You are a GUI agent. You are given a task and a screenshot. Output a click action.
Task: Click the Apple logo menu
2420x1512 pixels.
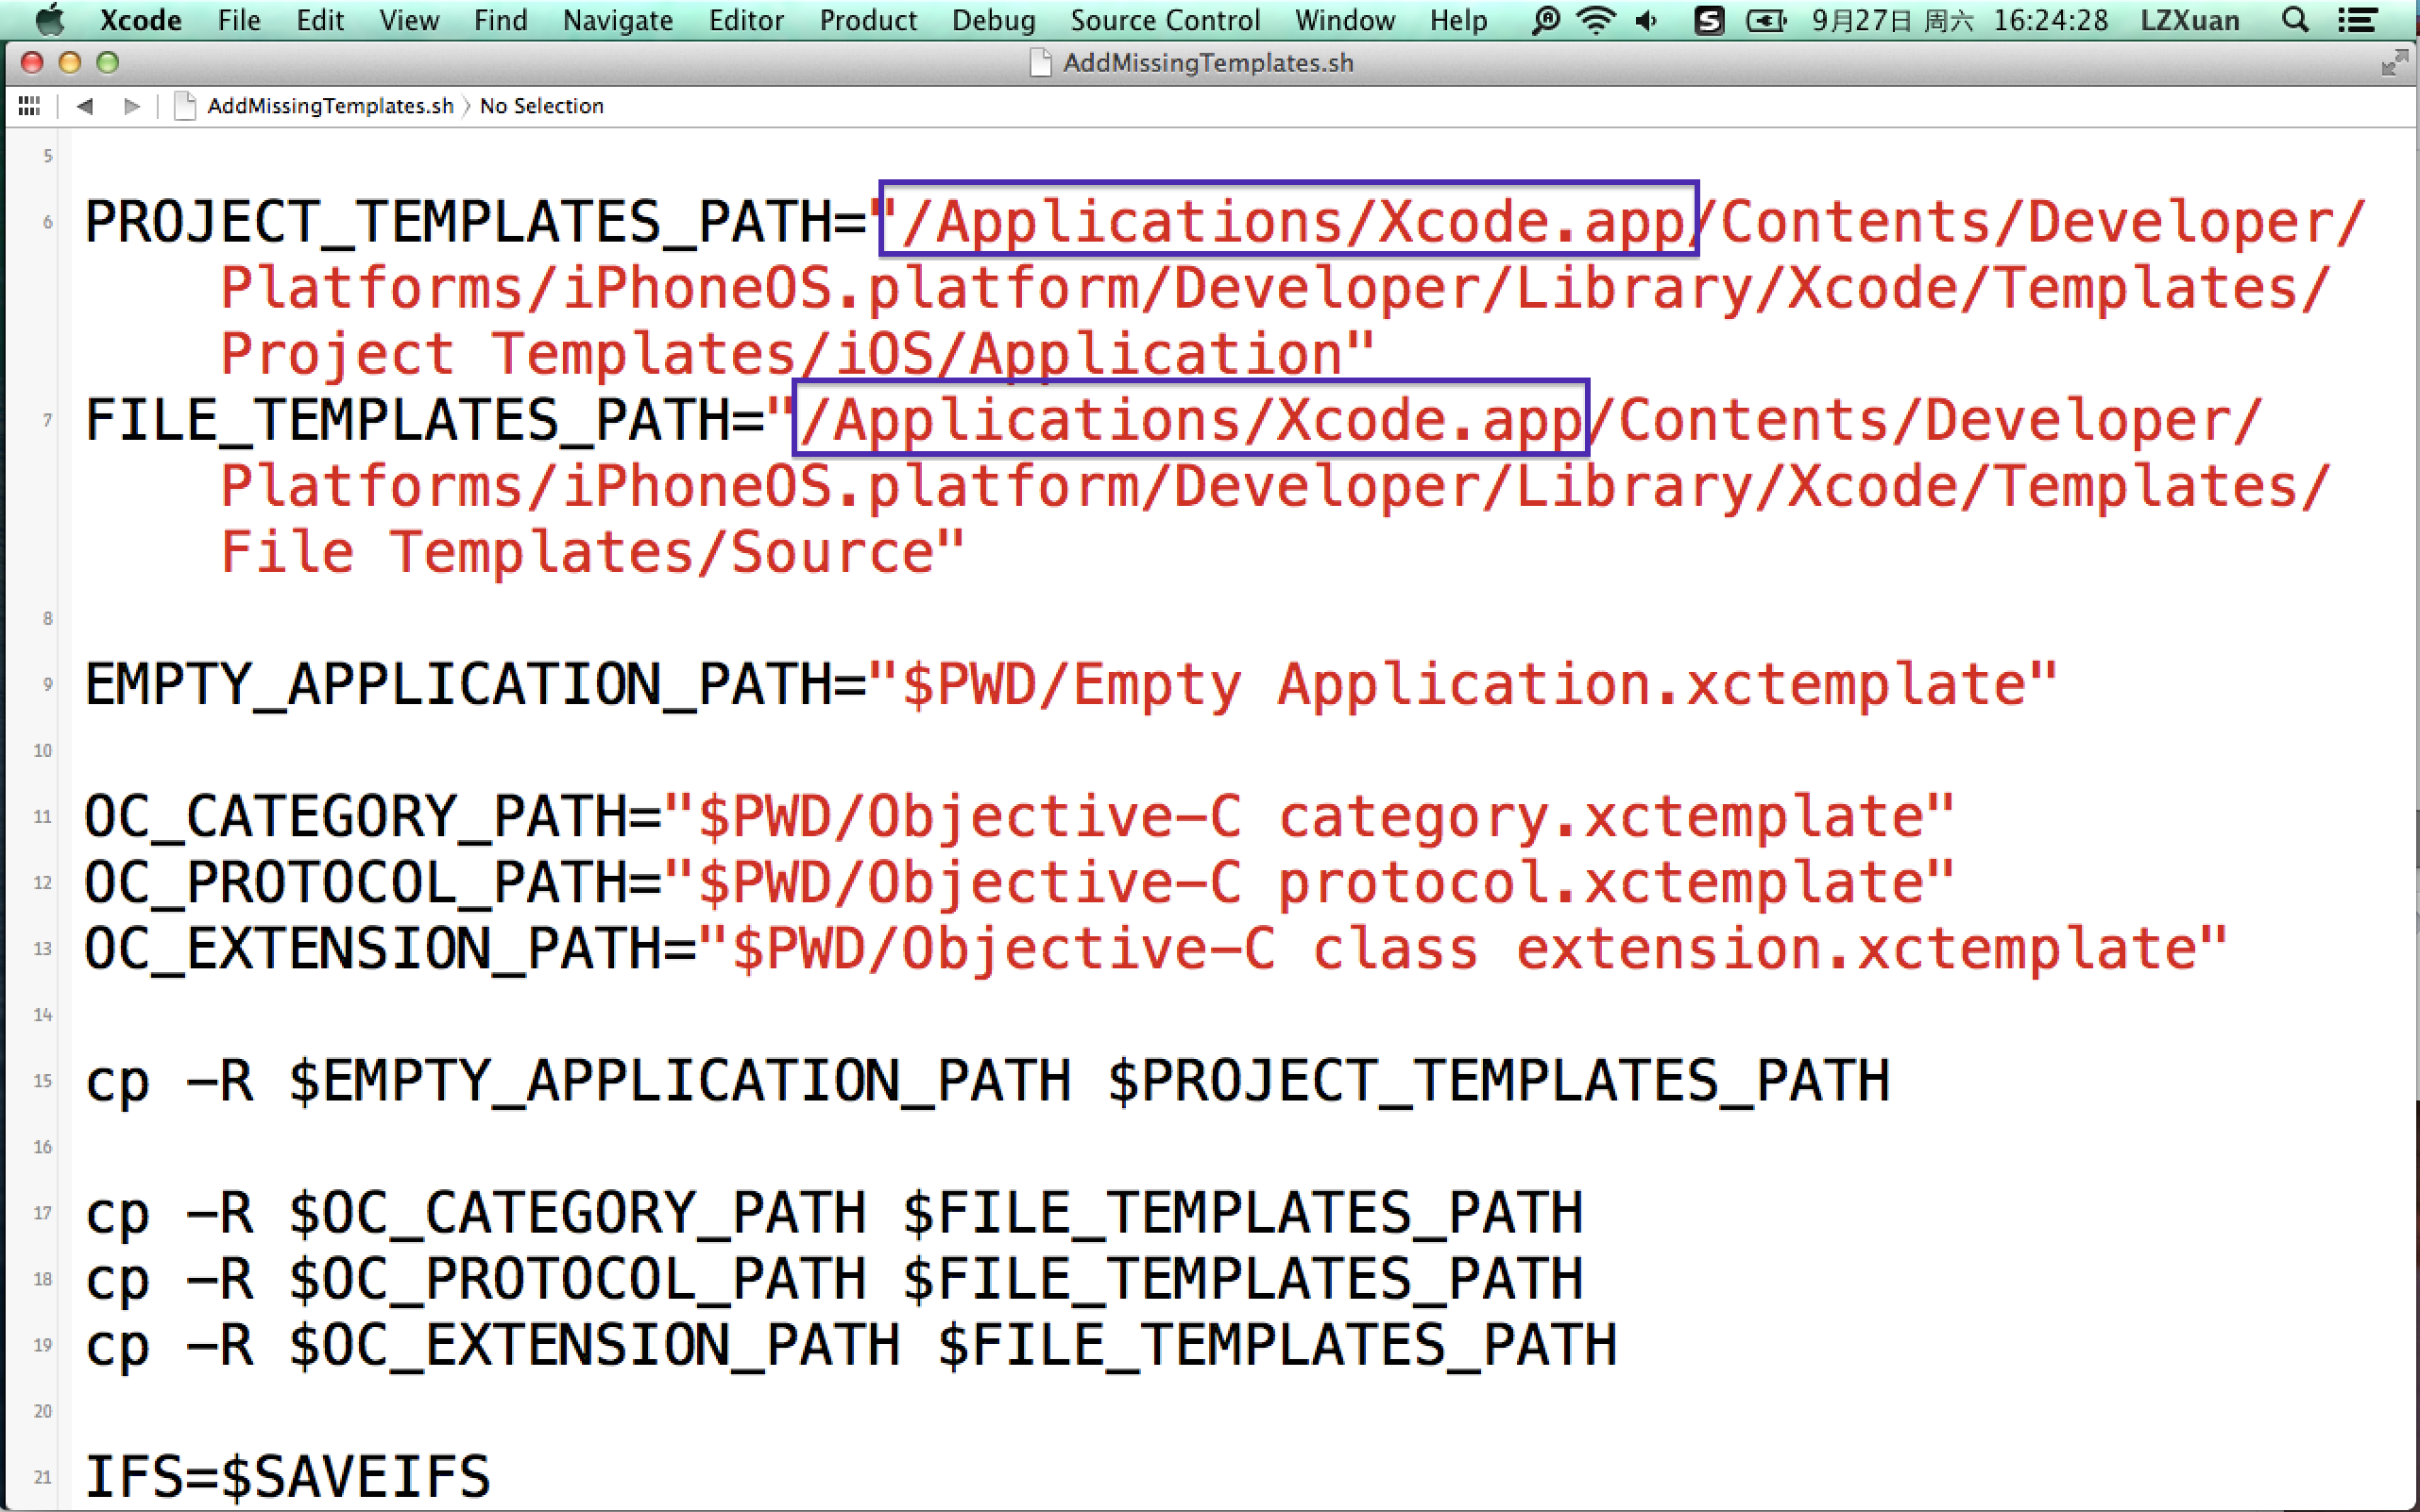pyautogui.click(x=49, y=20)
